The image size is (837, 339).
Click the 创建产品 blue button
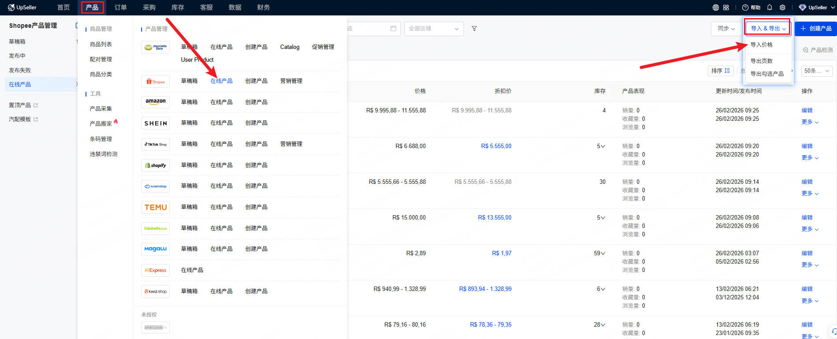[x=816, y=29]
